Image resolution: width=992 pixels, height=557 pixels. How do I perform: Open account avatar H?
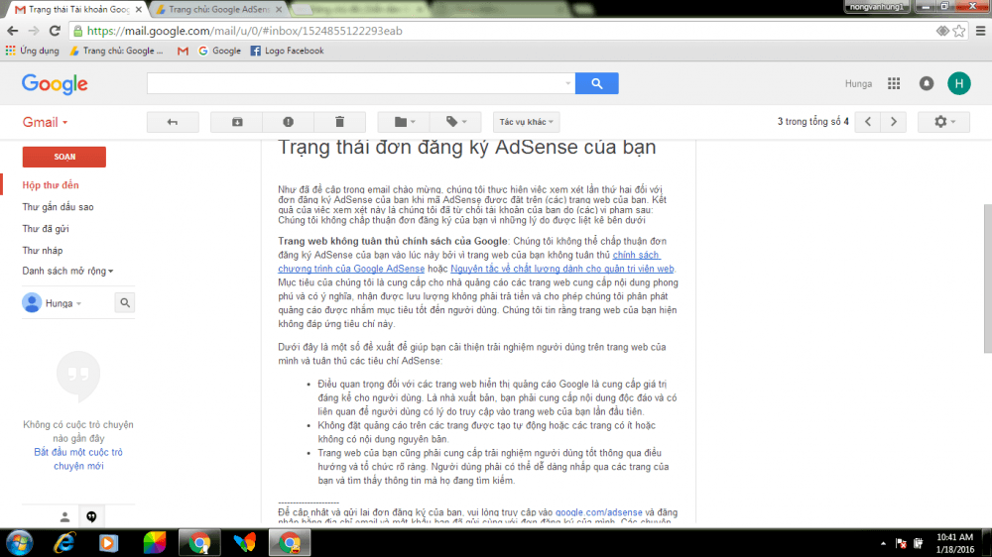pos(959,83)
